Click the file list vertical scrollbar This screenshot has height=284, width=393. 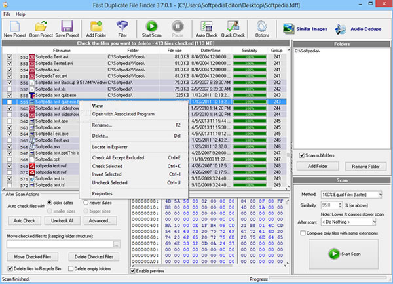[x=288, y=118]
